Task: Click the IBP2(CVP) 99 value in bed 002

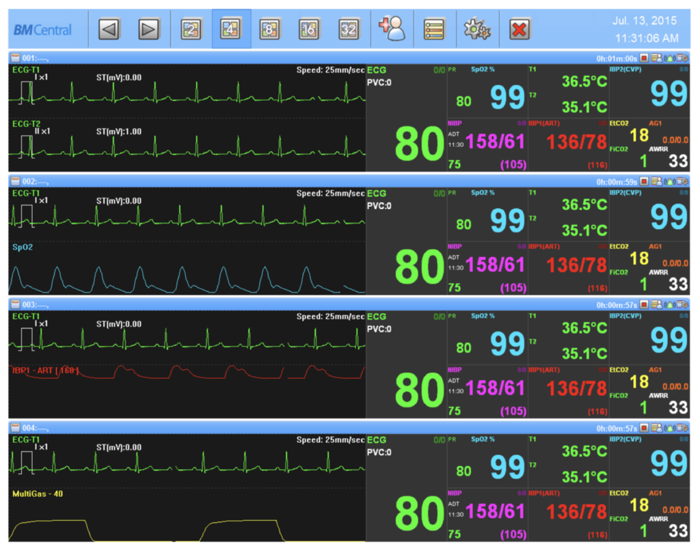Action: pos(669,217)
